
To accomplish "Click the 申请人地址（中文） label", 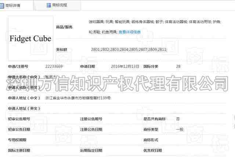I will coord(24,98).
